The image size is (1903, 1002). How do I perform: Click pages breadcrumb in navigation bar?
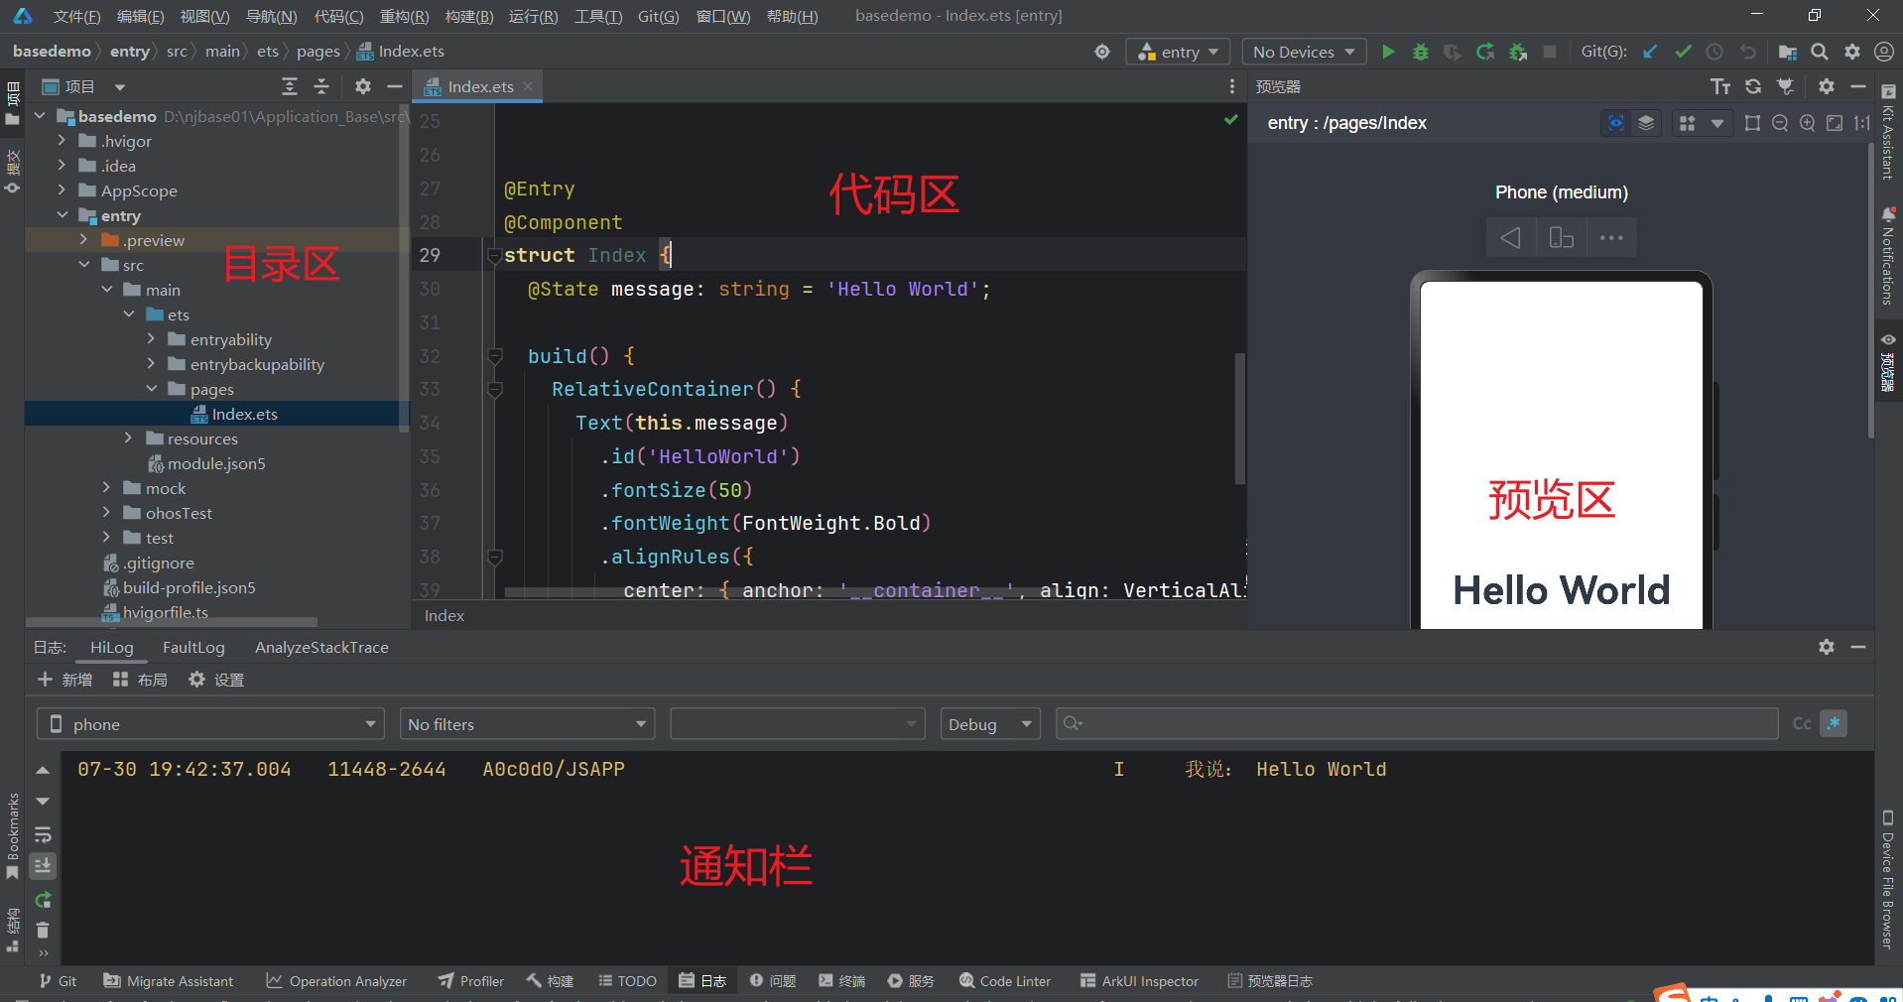click(317, 52)
